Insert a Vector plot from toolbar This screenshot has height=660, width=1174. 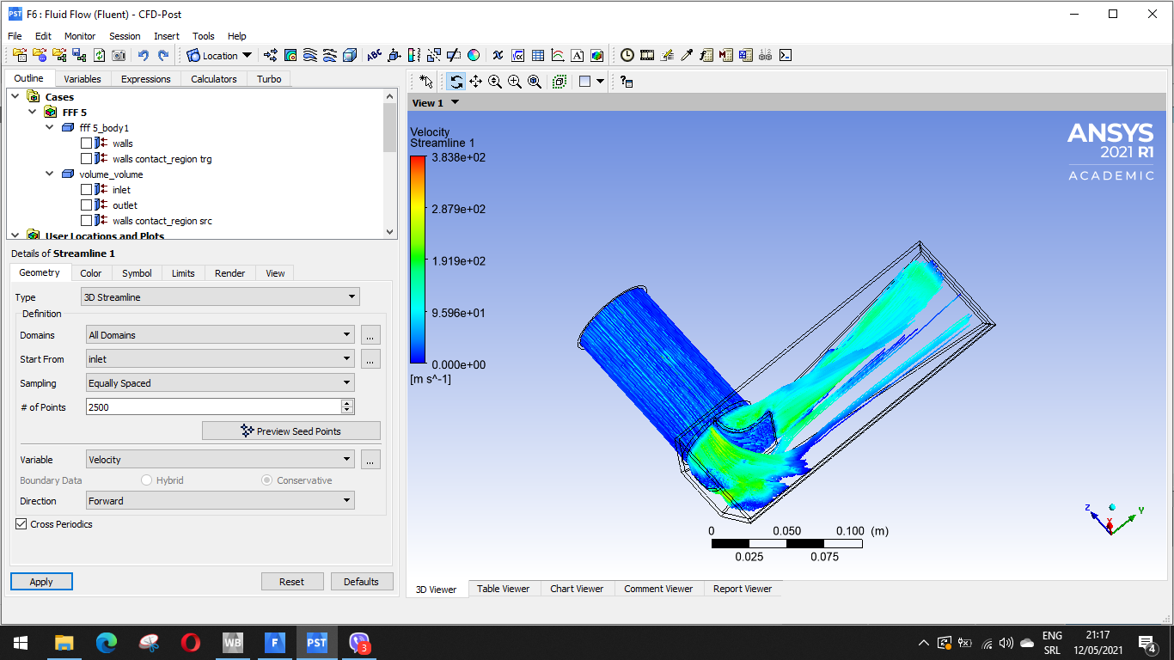(271, 55)
